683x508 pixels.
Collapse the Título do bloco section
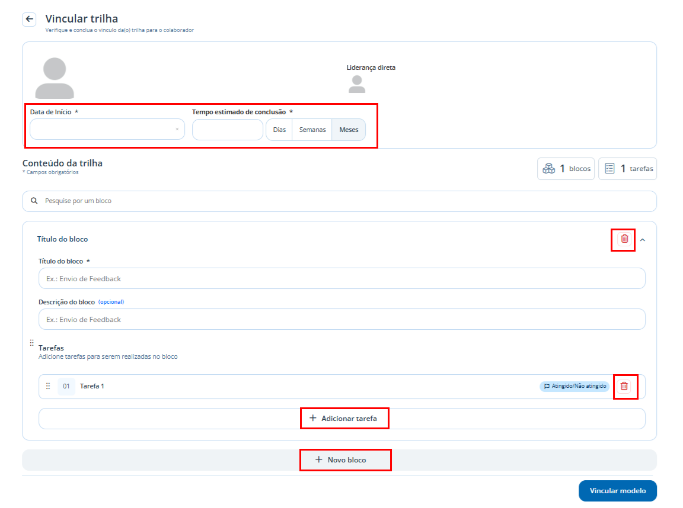[643, 240]
